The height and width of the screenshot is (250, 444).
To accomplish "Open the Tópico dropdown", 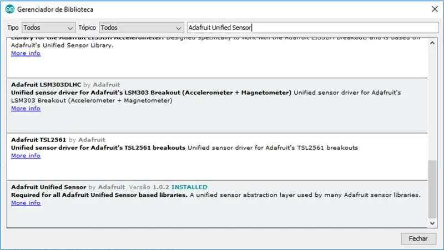I will tap(142, 28).
